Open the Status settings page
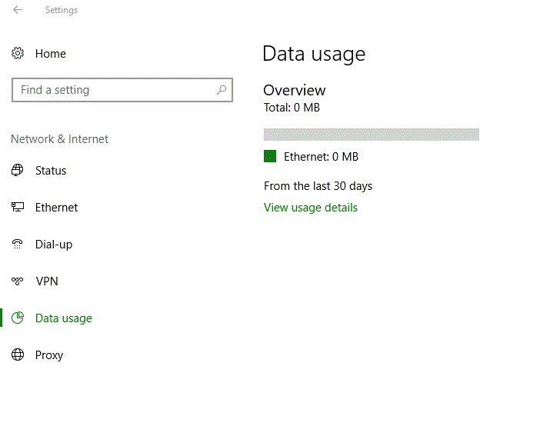540x426 pixels. pyautogui.click(x=51, y=171)
